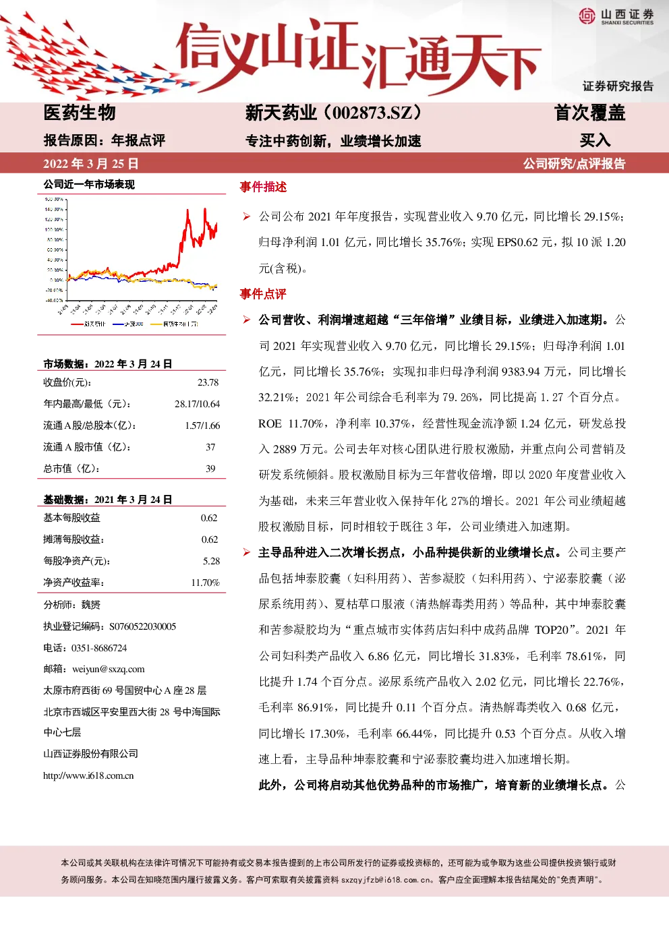
Task: Click the high/low value 28.17/10.64
Action: (x=197, y=404)
